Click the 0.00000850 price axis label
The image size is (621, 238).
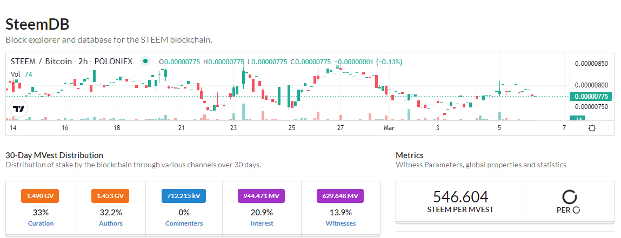tap(591, 63)
